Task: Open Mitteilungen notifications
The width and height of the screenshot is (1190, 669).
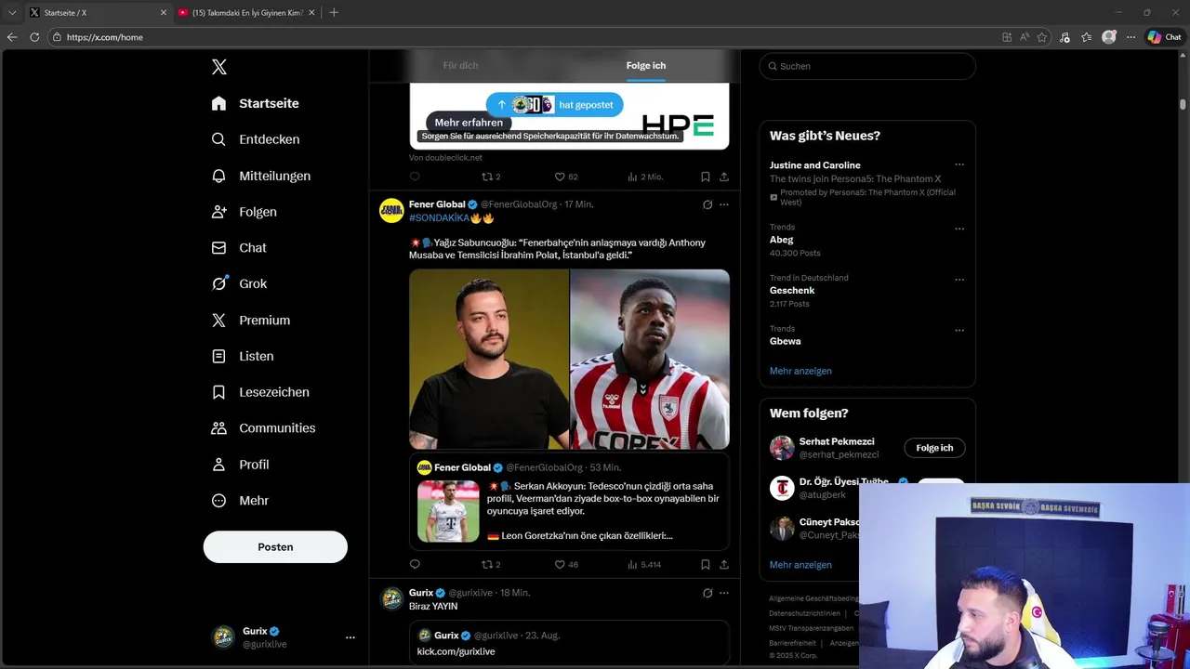Action: tap(260, 176)
